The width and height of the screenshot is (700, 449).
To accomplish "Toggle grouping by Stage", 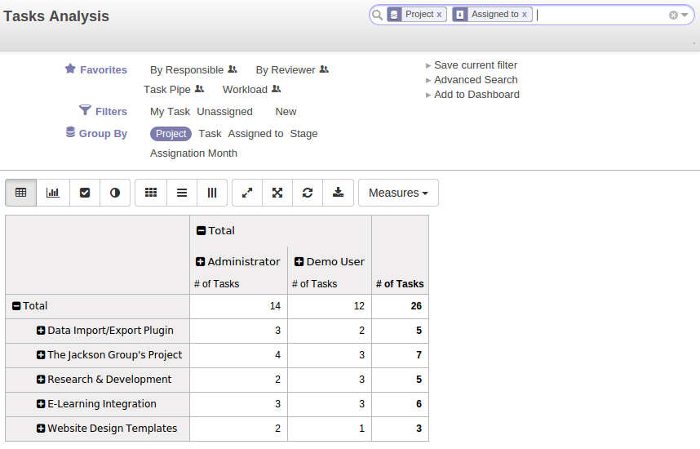I will tap(303, 134).
